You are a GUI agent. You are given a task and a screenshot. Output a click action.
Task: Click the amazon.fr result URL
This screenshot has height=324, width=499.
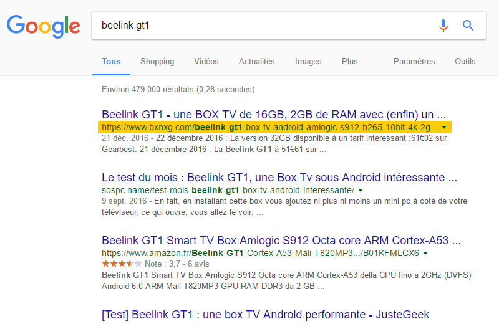260,253
